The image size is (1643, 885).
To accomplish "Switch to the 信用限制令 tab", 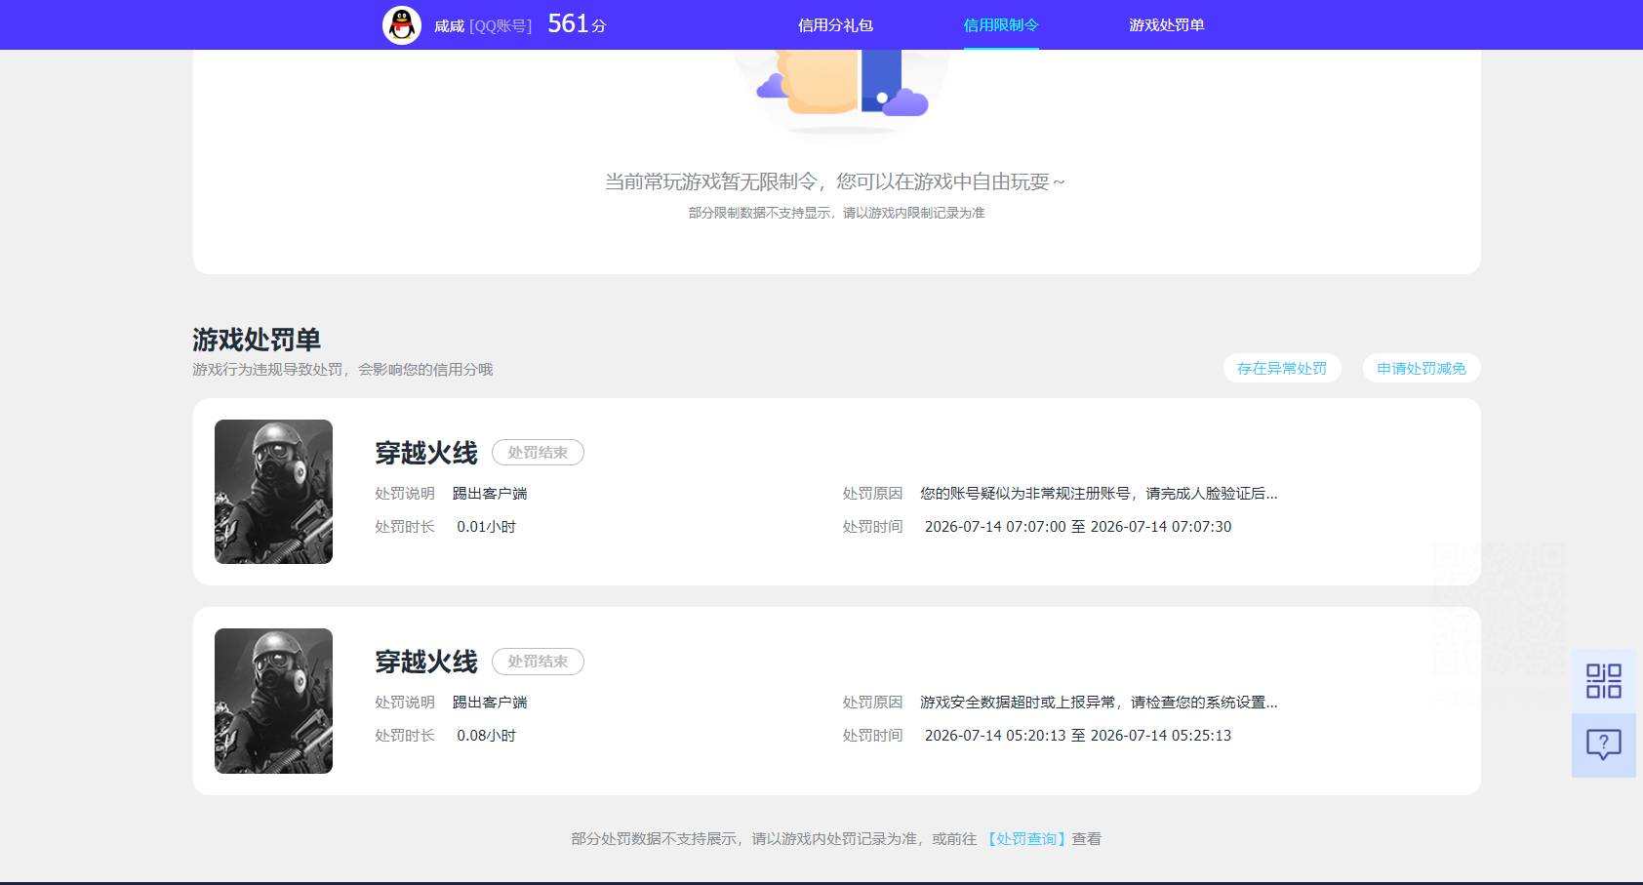I will pyautogui.click(x=1001, y=25).
